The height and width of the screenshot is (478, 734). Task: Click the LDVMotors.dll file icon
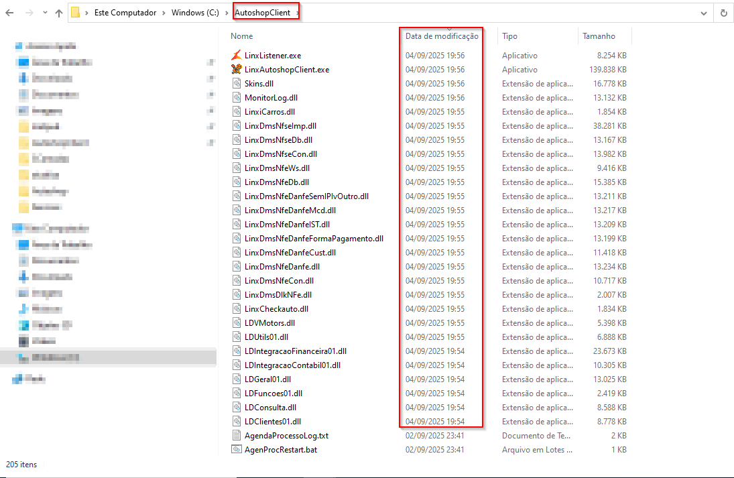pos(237,322)
